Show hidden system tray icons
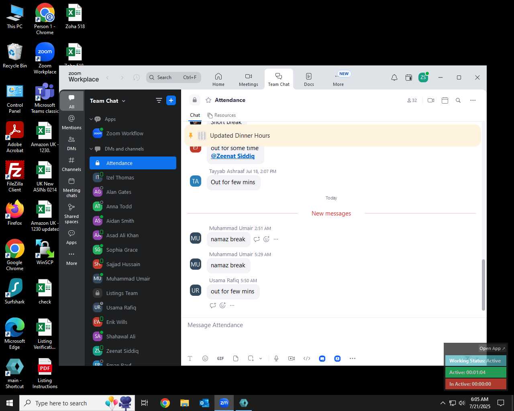514x411 pixels. 443,403
